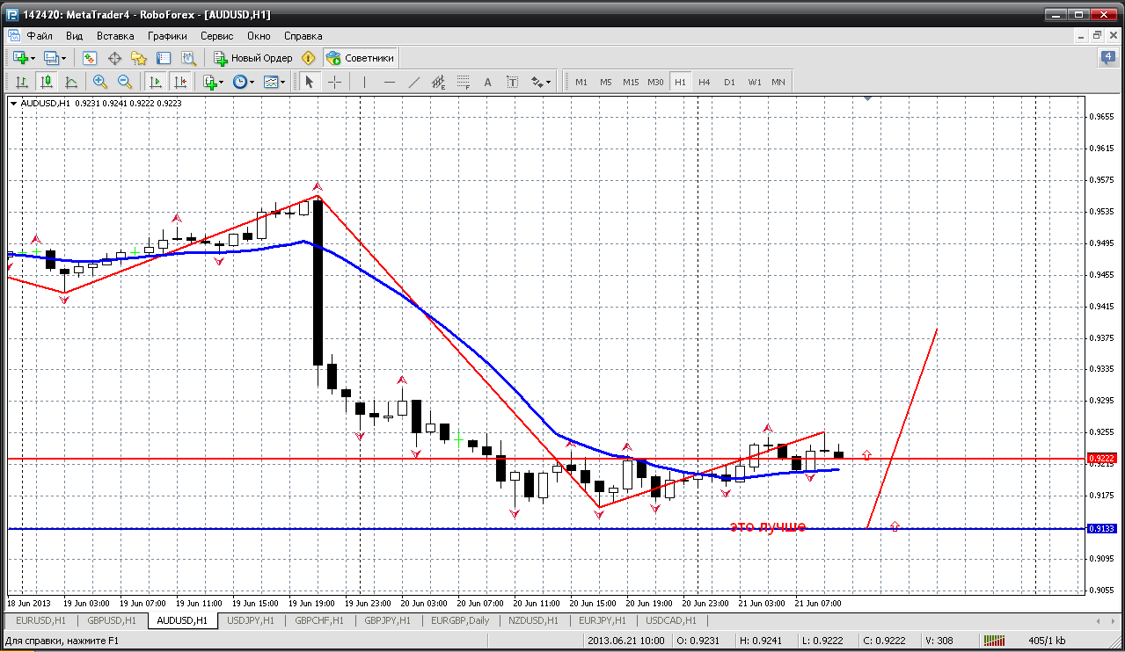Screen dimensions: 1125x652
Task: Toggle chart auto scroll
Action: [156, 82]
